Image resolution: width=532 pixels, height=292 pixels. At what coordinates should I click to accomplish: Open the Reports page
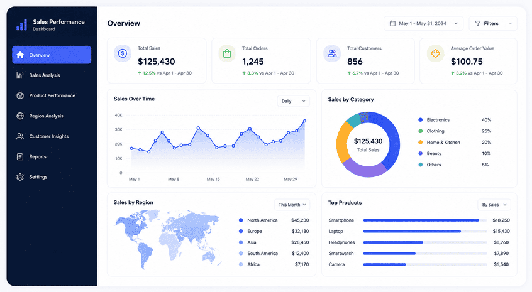pos(52,156)
